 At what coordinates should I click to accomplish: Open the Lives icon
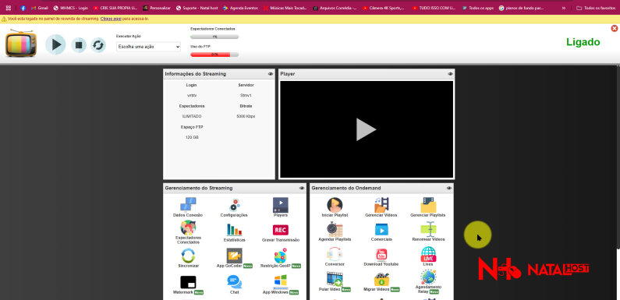(428, 256)
